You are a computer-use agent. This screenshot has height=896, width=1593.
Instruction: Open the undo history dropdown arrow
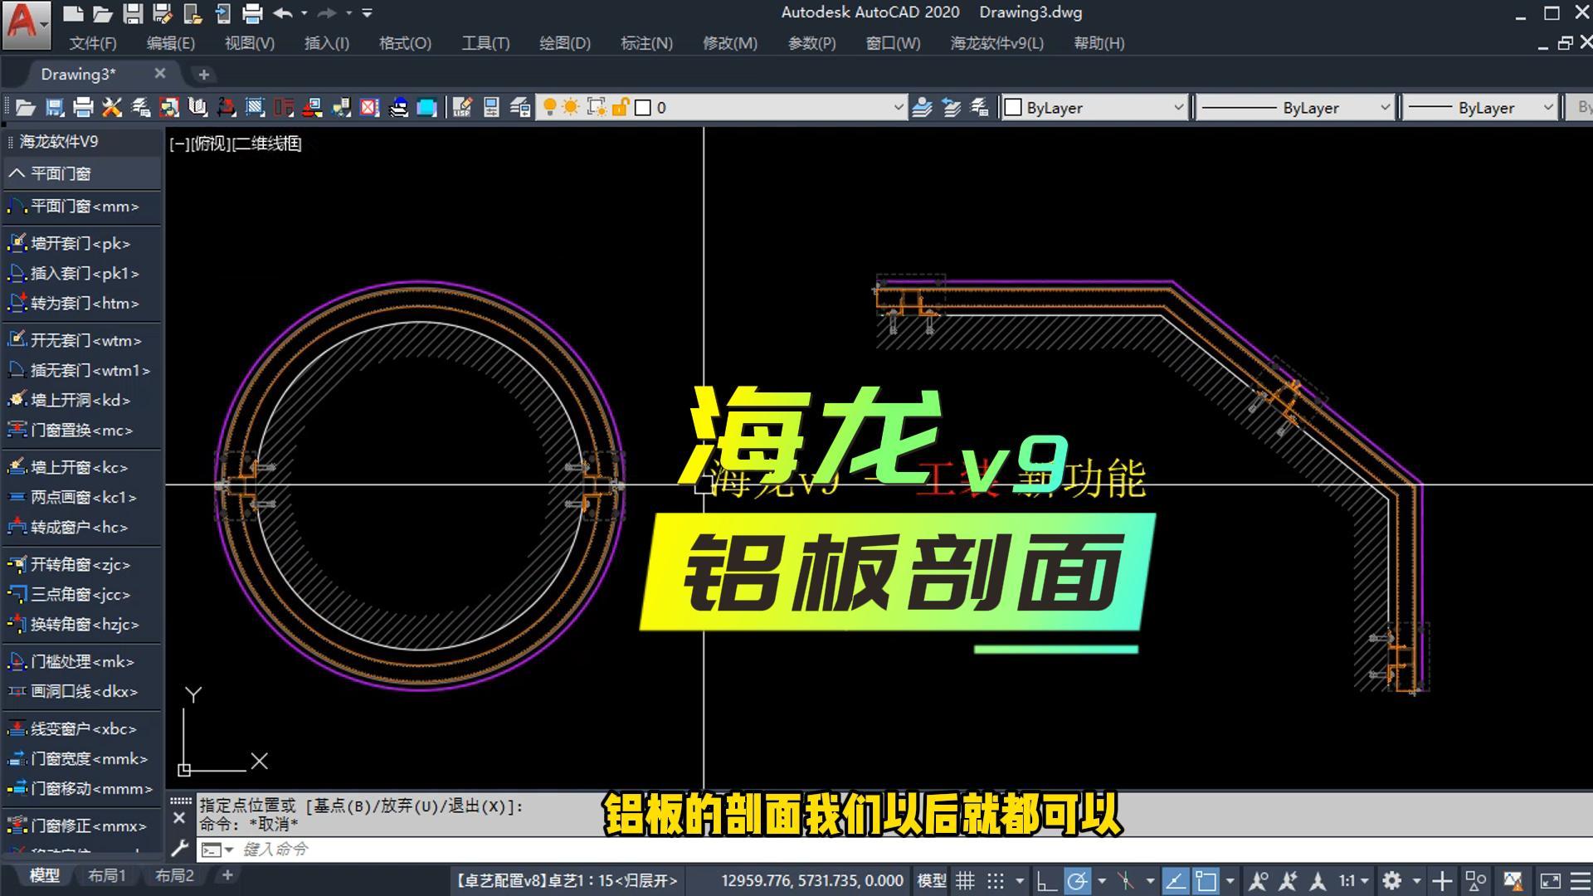coord(304,13)
